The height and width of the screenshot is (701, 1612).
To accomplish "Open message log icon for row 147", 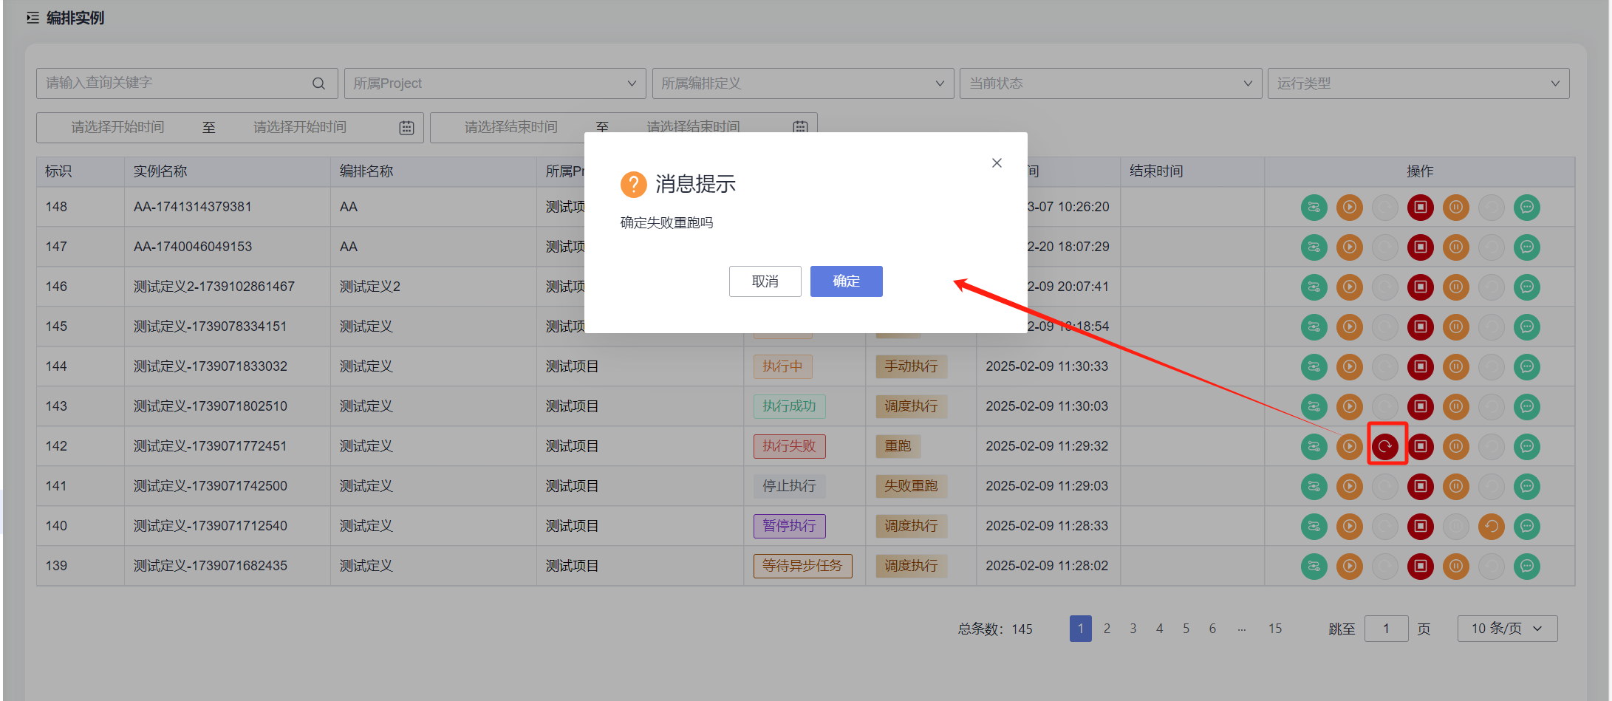I will (1526, 247).
